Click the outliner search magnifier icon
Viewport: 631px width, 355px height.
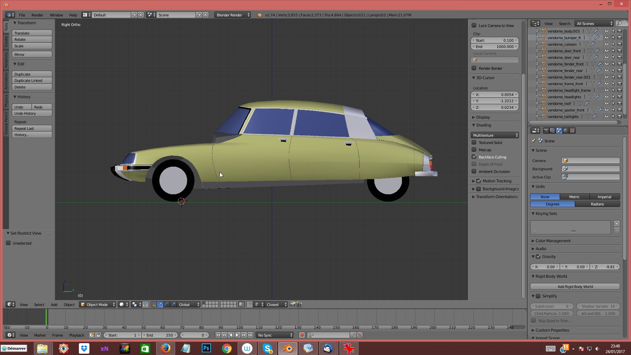619,23
